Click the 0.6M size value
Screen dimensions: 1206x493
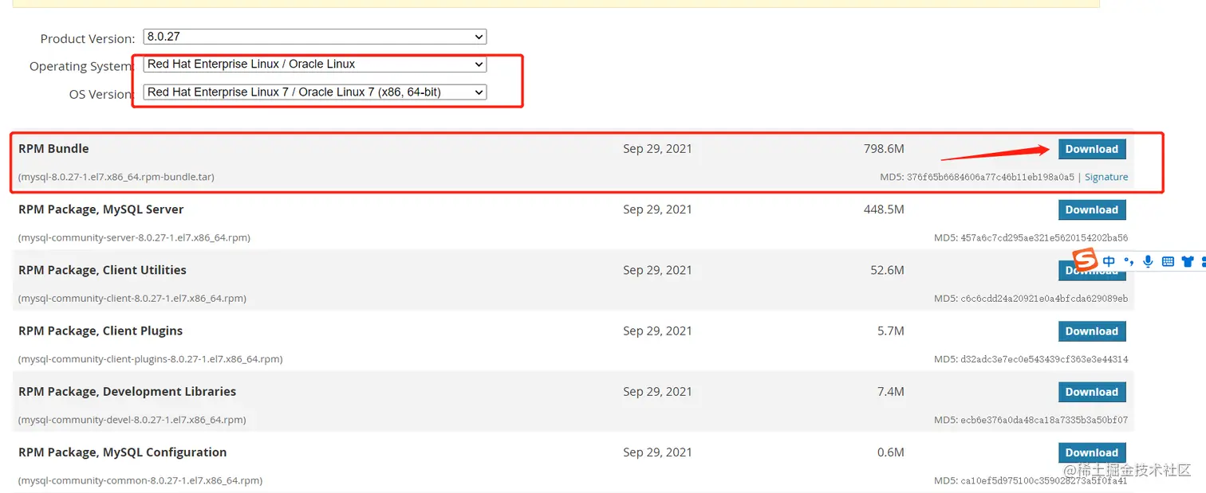tap(891, 452)
